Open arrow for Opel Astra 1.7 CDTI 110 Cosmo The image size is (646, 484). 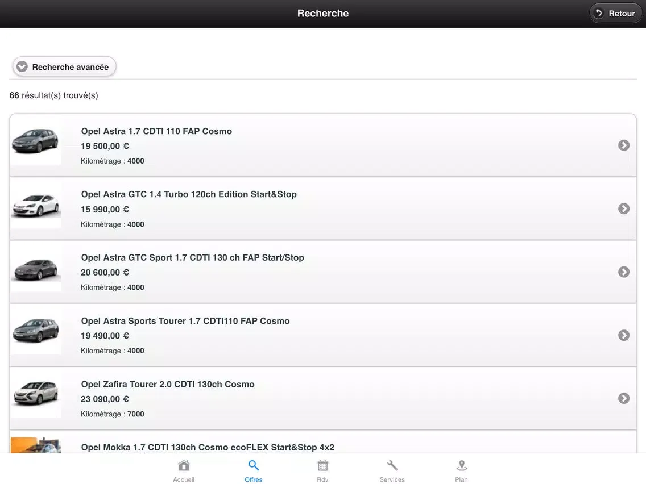coord(624,145)
